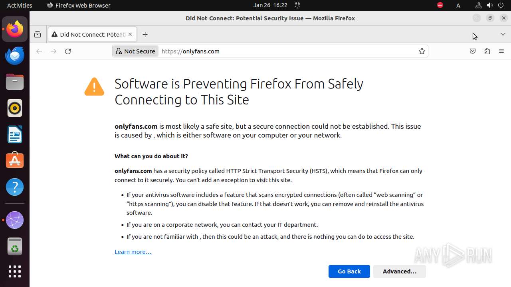Open Firefox View list-all-tabs icon
The height and width of the screenshot is (287, 511).
click(x=38, y=35)
